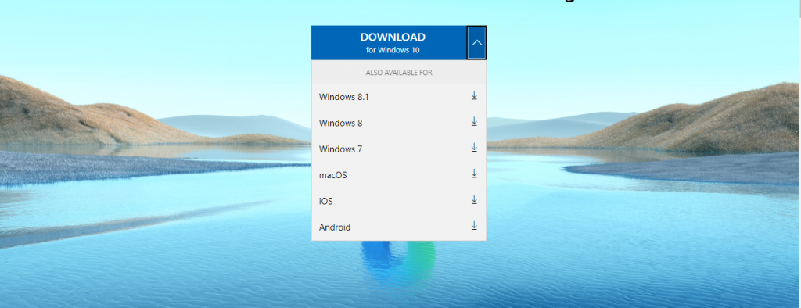Pick the iOS option
The width and height of the screenshot is (801, 308).
399,201
